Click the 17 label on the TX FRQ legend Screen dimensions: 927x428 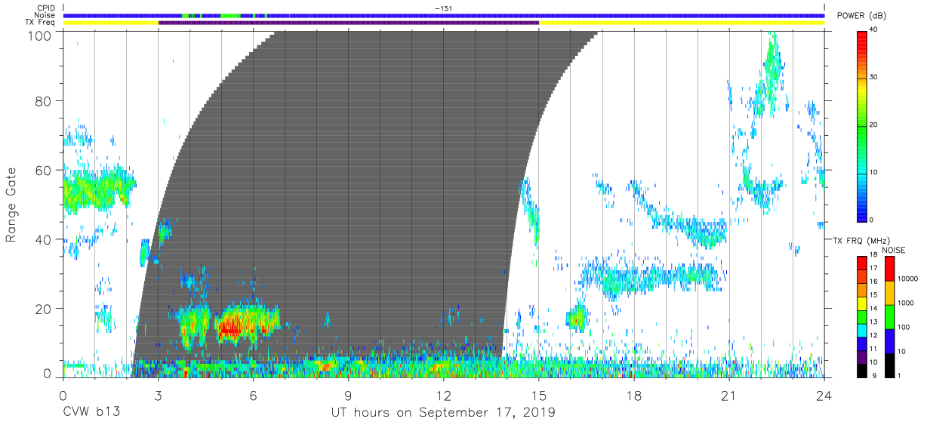[x=873, y=268]
